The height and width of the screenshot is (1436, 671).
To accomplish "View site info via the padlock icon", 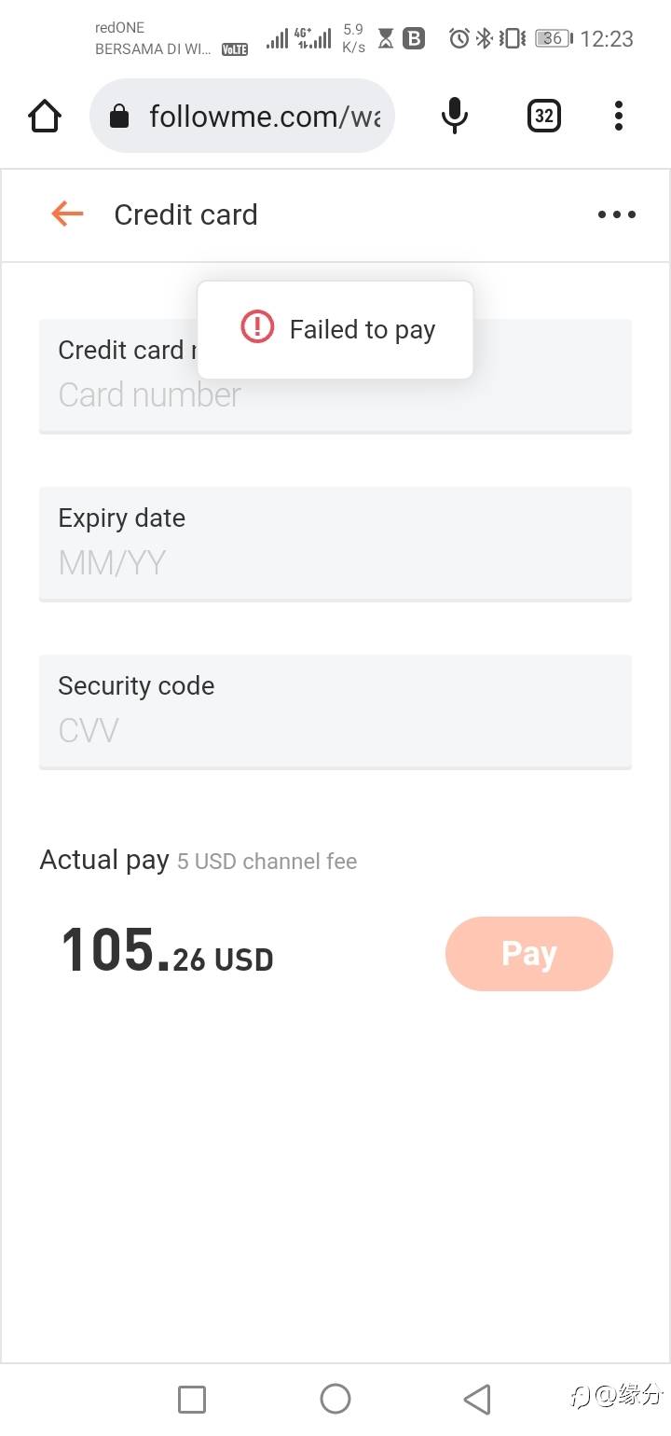I will click(x=118, y=117).
